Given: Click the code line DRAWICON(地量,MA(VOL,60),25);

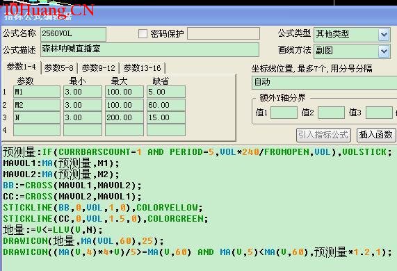Looking at the screenshot, I should (x=83, y=241).
